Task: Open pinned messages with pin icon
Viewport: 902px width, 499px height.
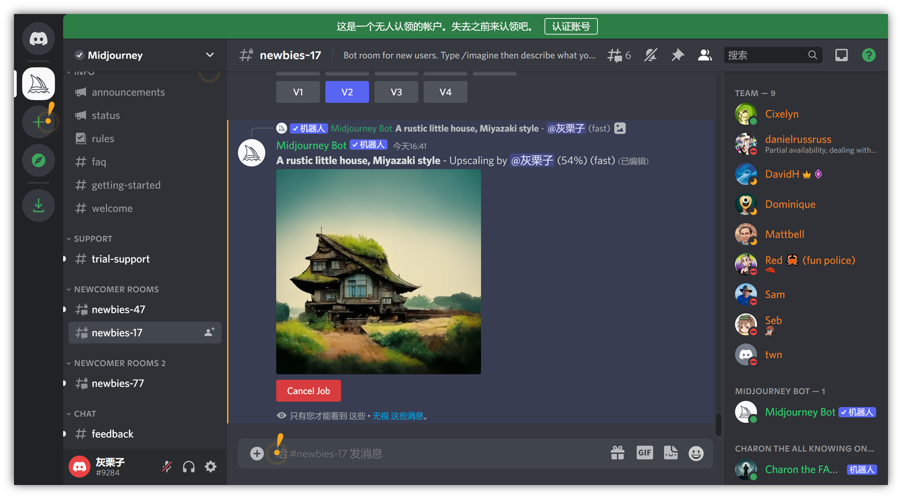Action: tap(677, 55)
